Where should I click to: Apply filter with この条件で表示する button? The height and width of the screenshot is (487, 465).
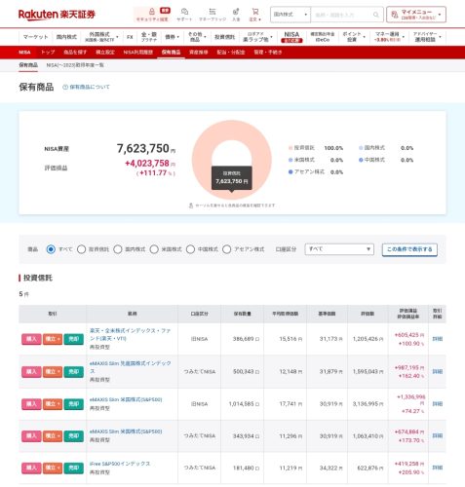[409, 249]
